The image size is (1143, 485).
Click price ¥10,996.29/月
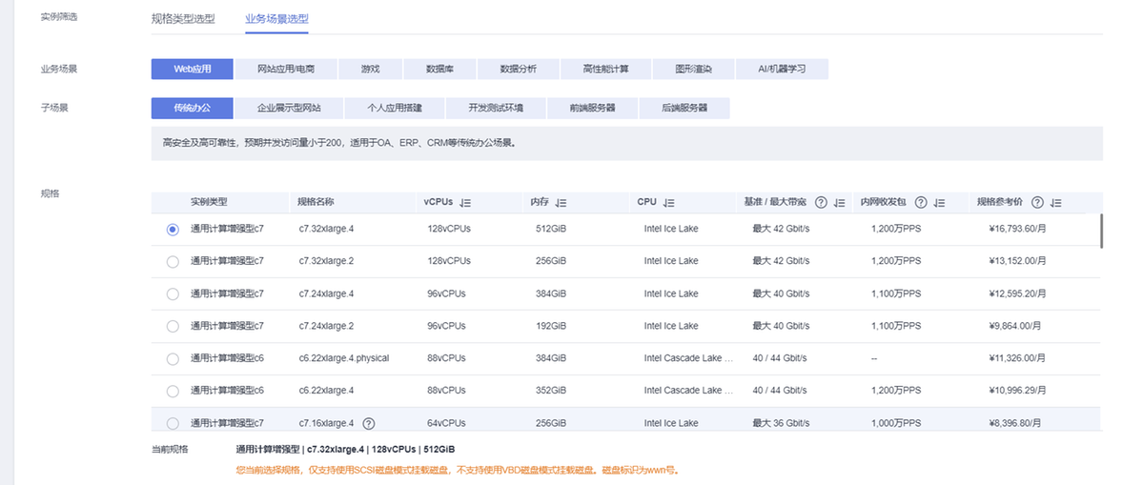(x=1017, y=391)
